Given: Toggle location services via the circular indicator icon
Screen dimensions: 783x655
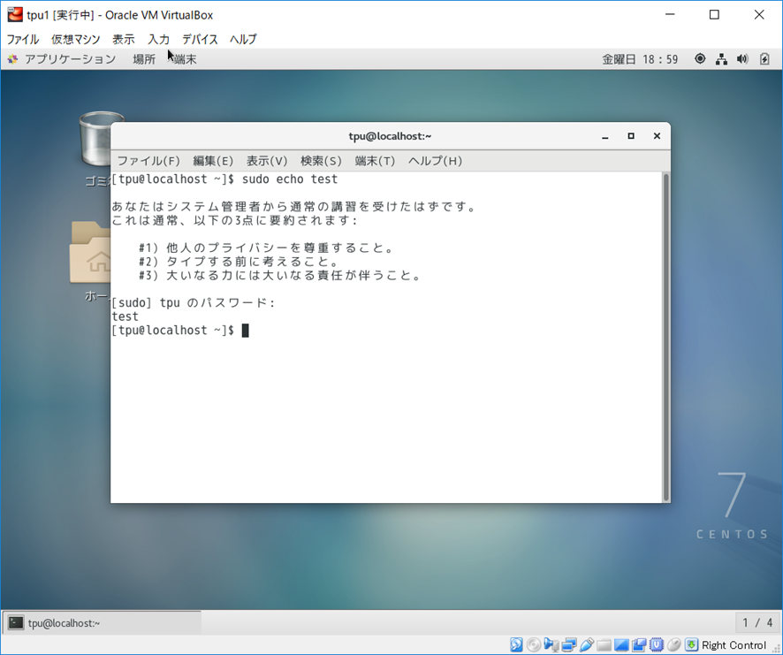Looking at the screenshot, I should pos(701,58).
